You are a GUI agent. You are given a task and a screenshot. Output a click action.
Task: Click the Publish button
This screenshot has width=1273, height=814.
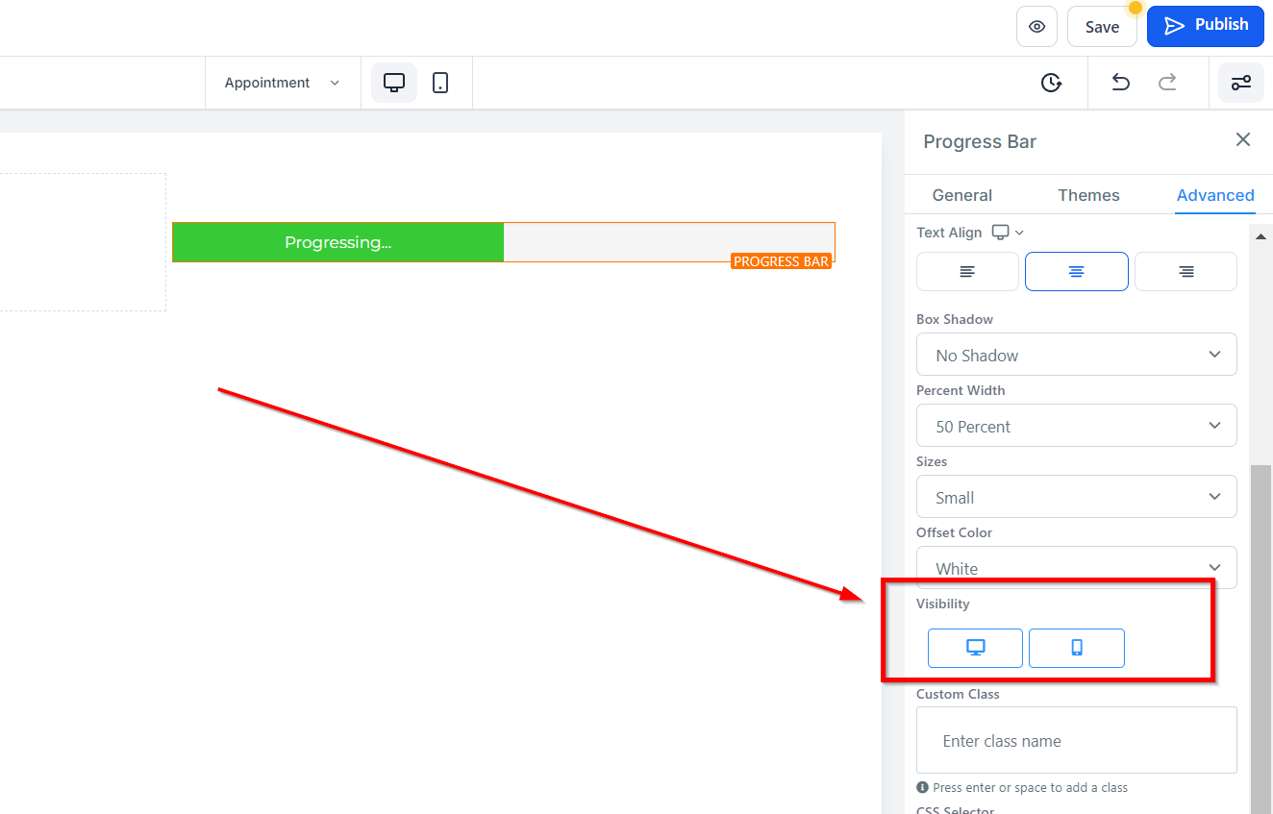pos(1206,26)
